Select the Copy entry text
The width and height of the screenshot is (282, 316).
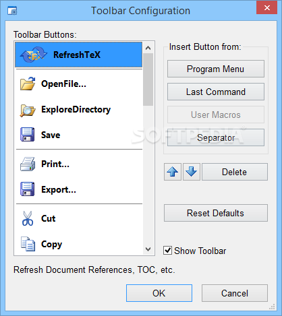click(51, 245)
